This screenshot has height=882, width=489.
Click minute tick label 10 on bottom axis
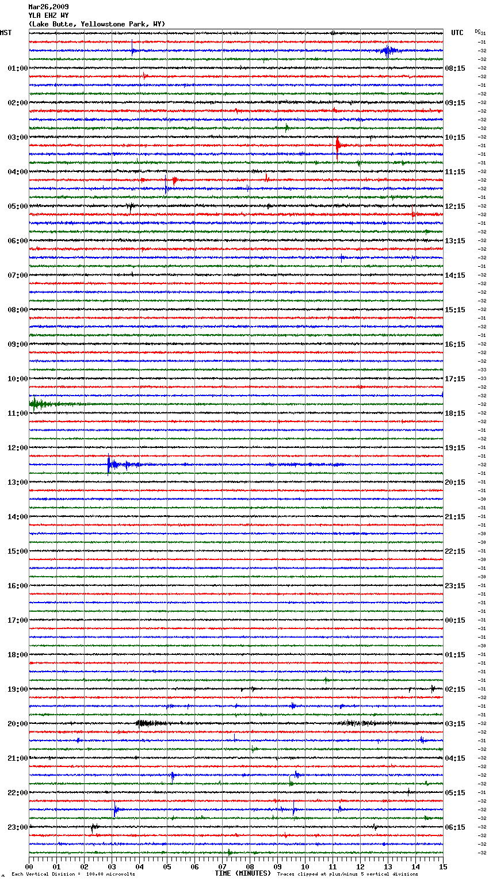(x=305, y=866)
